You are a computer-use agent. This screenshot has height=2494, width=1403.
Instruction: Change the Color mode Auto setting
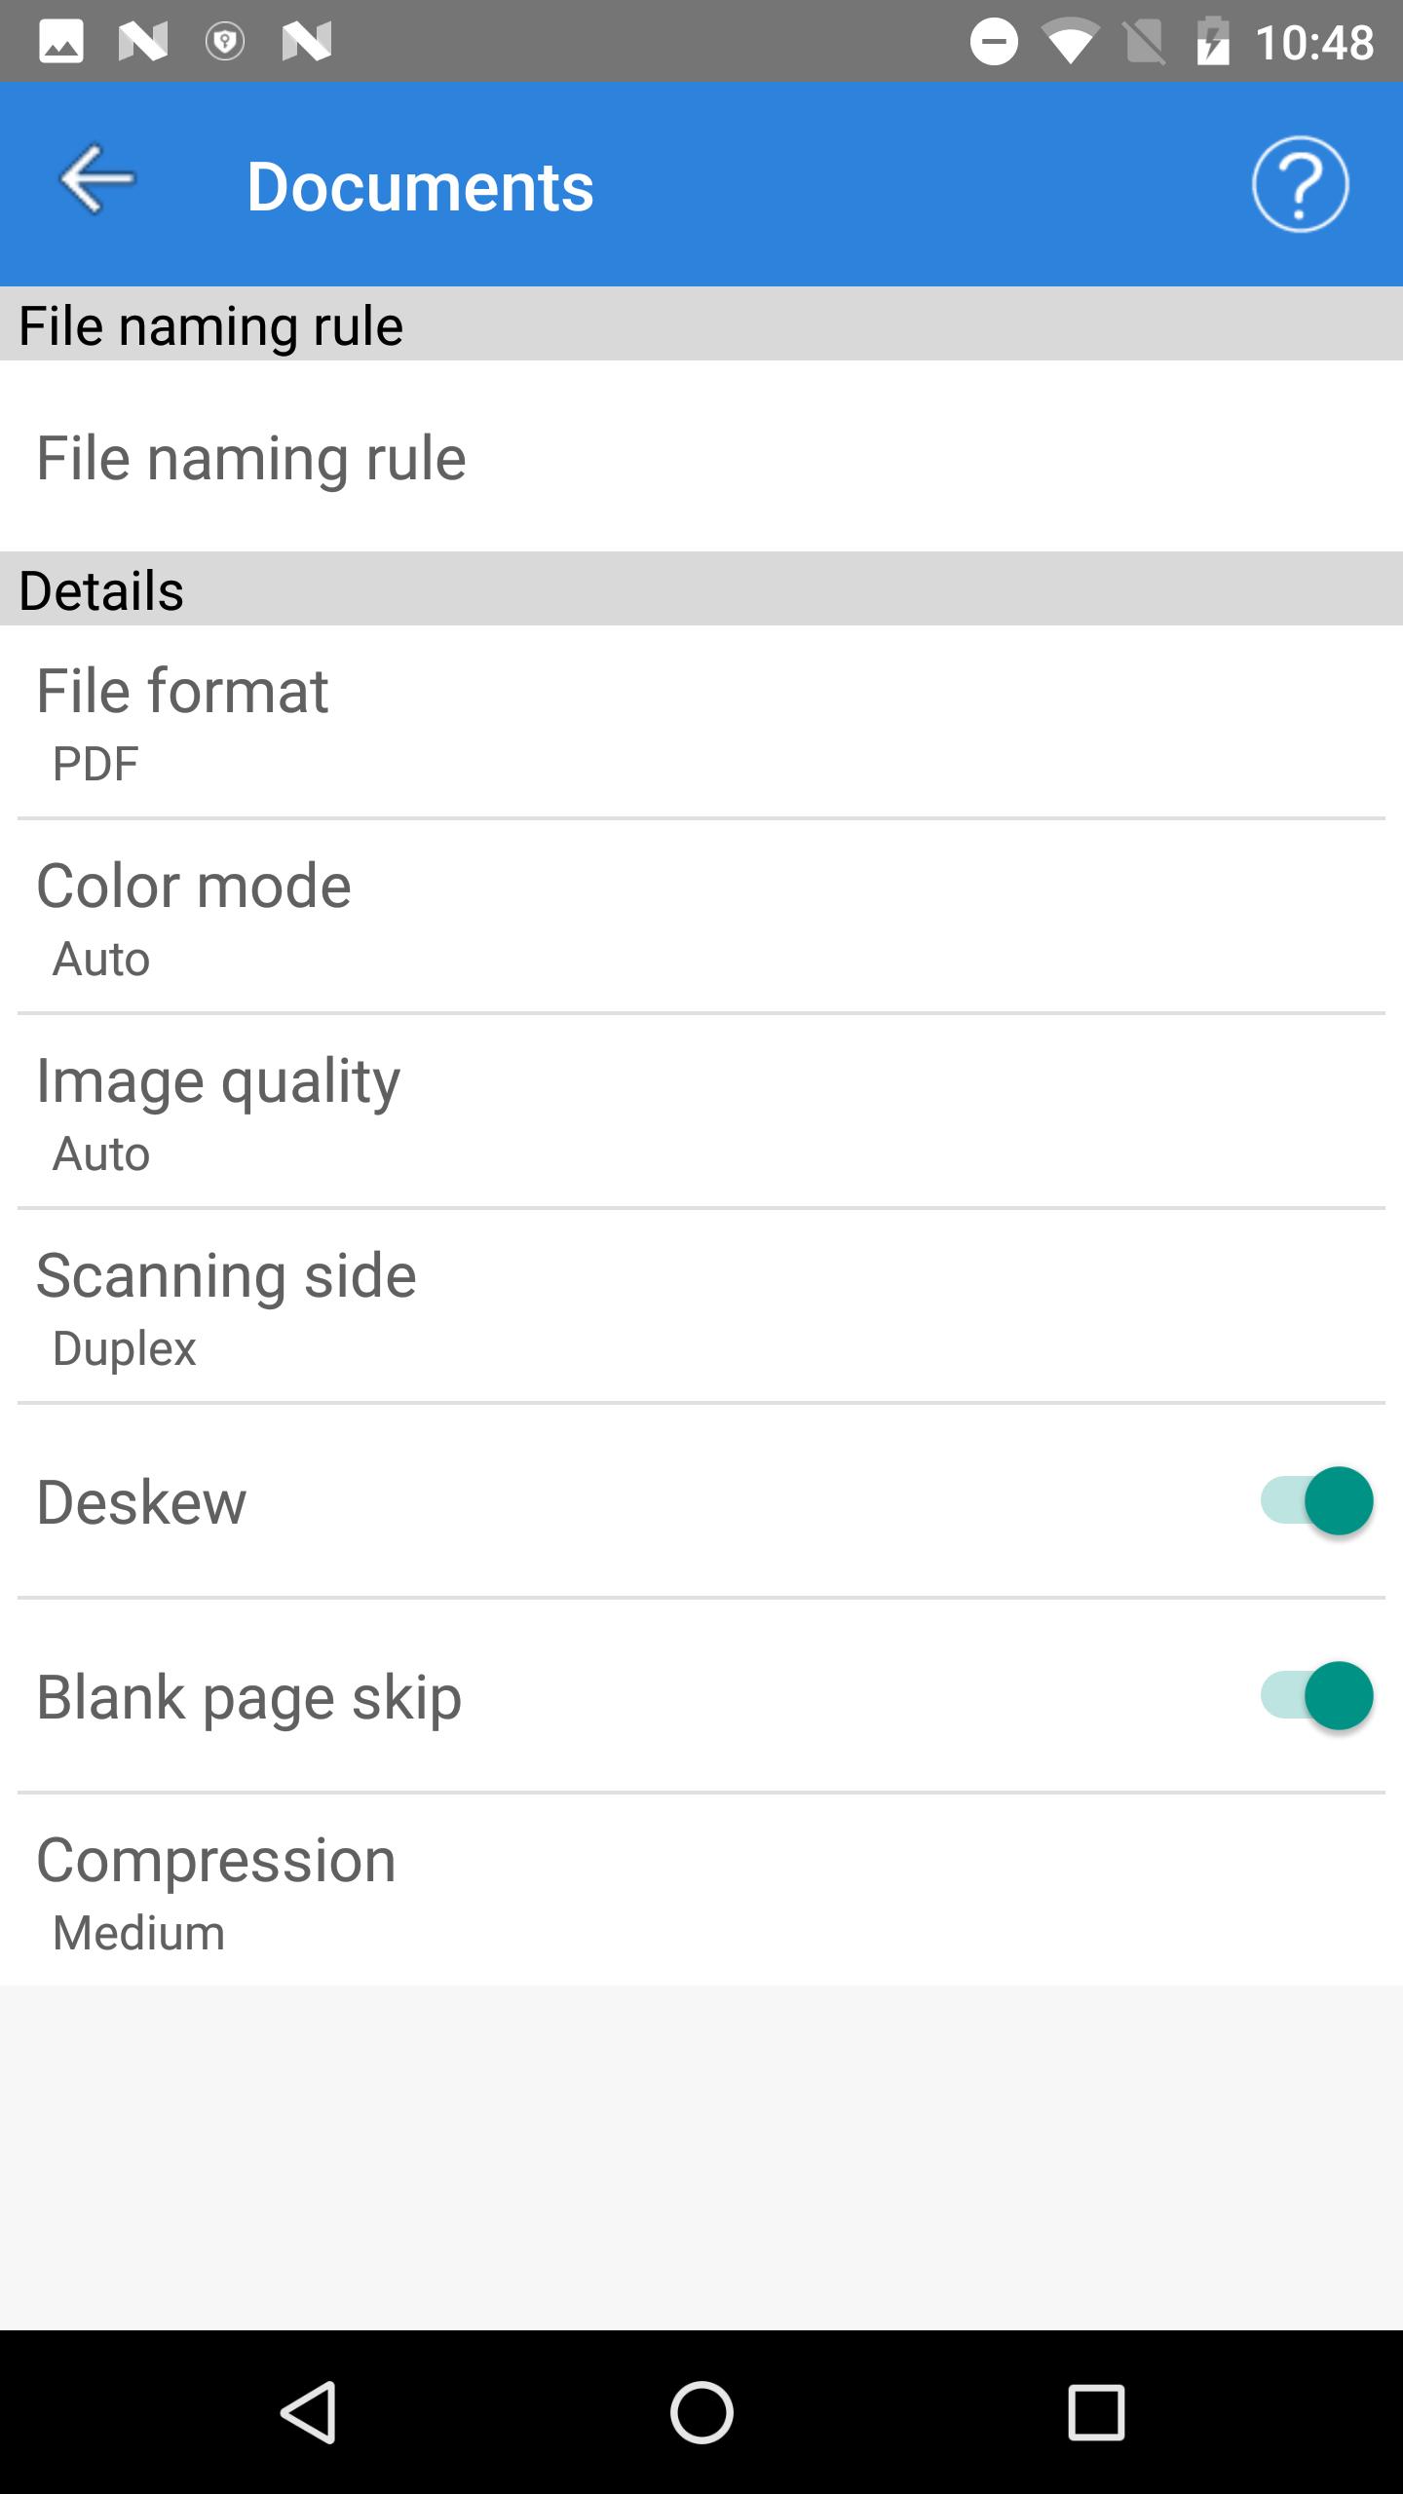tap(701, 916)
